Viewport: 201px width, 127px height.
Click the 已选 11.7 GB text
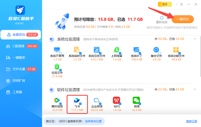tap(130, 19)
